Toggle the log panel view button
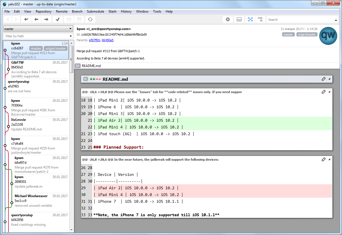 pos(239,19)
